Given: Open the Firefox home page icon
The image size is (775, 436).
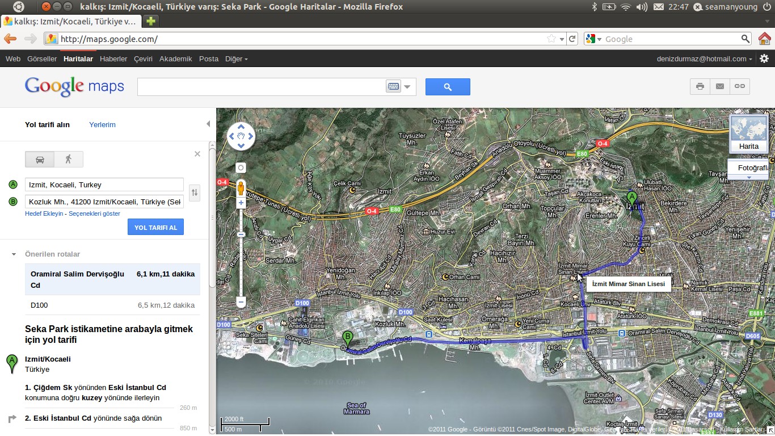Looking at the screenshot, I should [764, 39].
